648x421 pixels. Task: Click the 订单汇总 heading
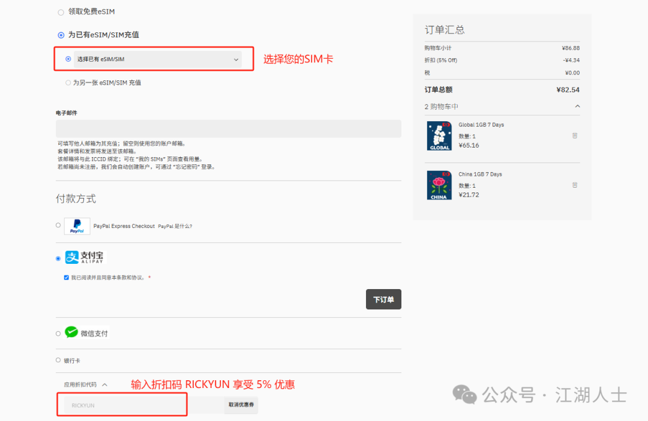coord(445,30)
